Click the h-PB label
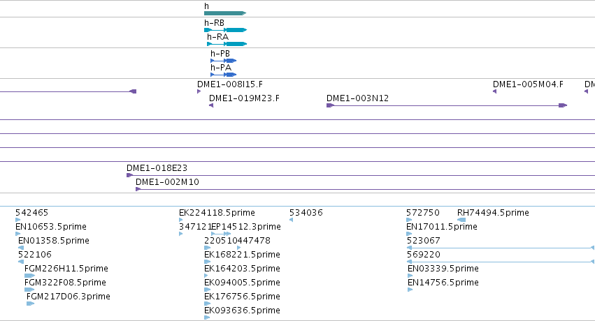Screen dimensions: 595x321 tap(220, 53)
